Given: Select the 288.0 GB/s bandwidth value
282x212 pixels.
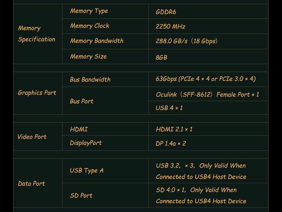Looking at the screenshot, I should [x=186, y=41].
